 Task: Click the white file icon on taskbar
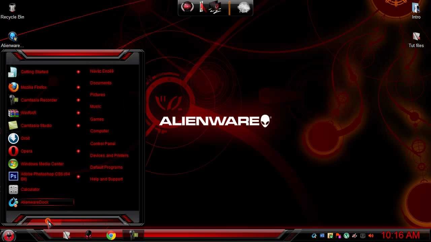point(66,235)
